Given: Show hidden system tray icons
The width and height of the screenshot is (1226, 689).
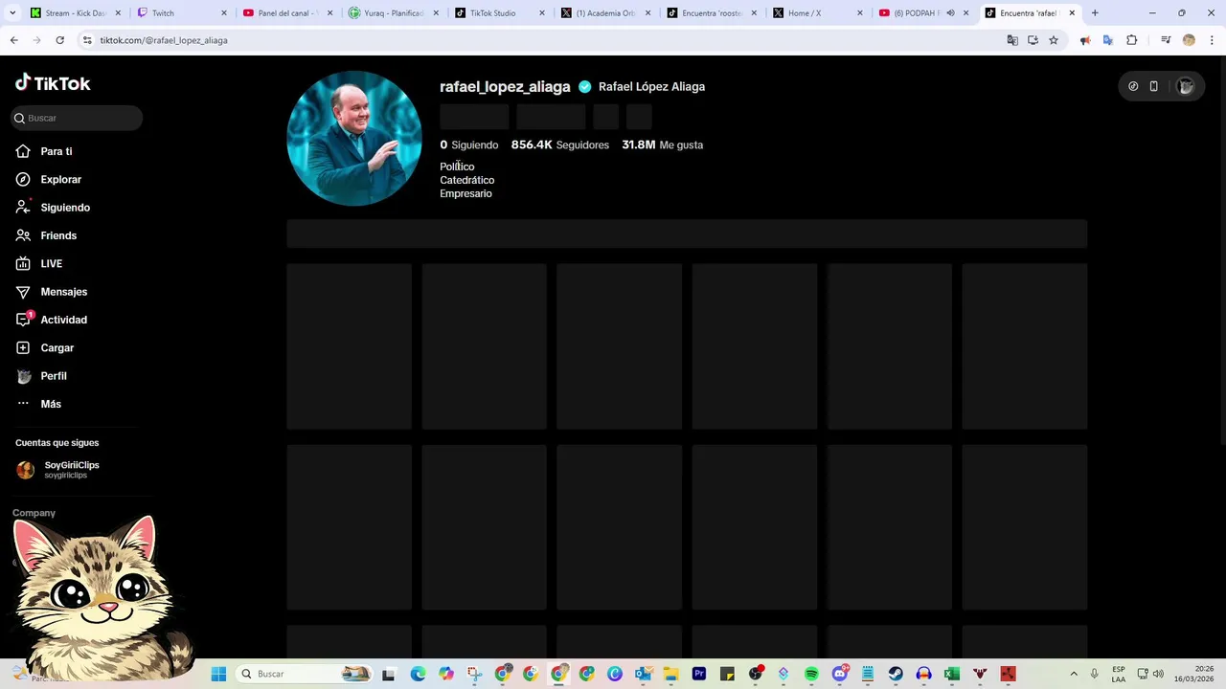Looking at the screenshot, I should [1074, 674].
